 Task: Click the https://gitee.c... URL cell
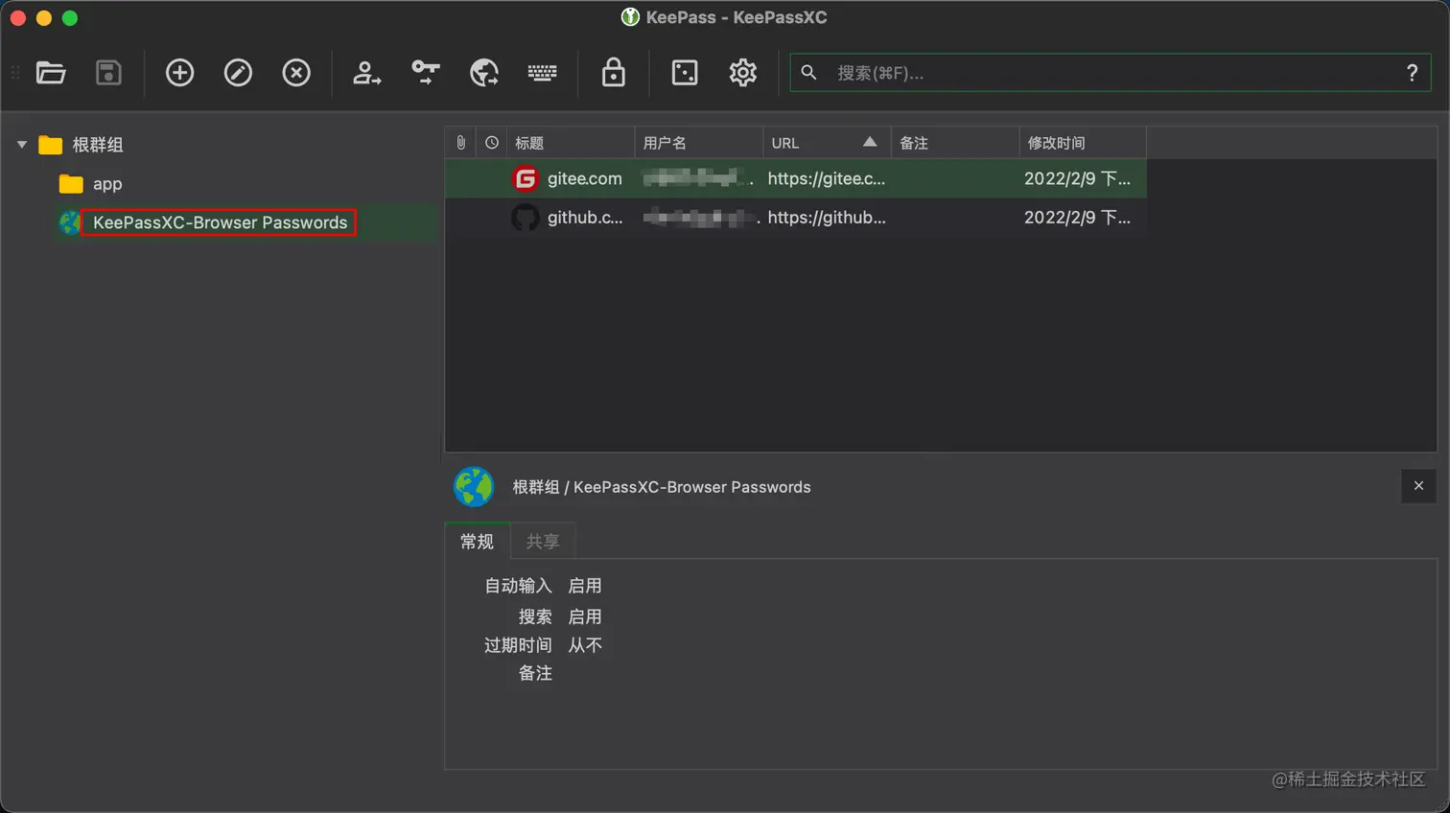pos(827,178)
